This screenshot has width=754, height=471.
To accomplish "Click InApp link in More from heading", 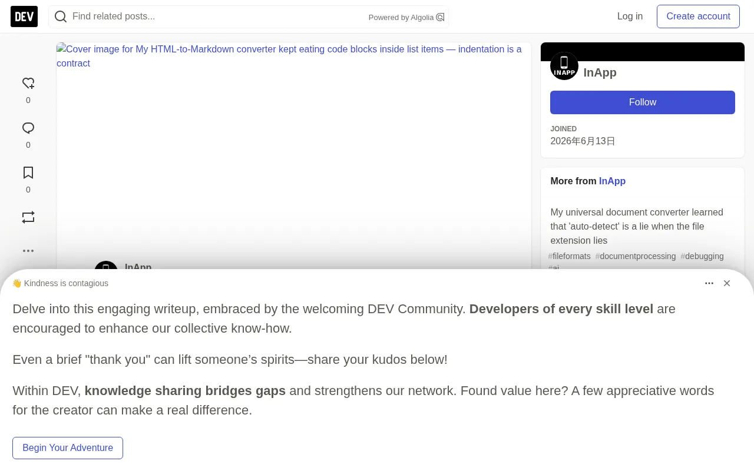I will pyautogui.click(x=612, y=181).
